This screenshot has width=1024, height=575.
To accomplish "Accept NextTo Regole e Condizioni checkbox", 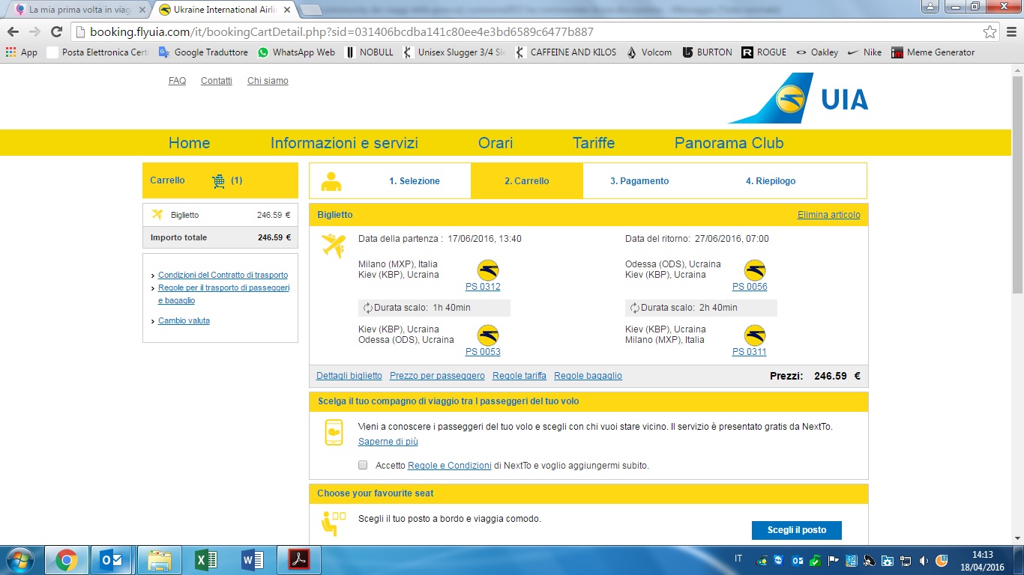I will click(x=363, y=465).
